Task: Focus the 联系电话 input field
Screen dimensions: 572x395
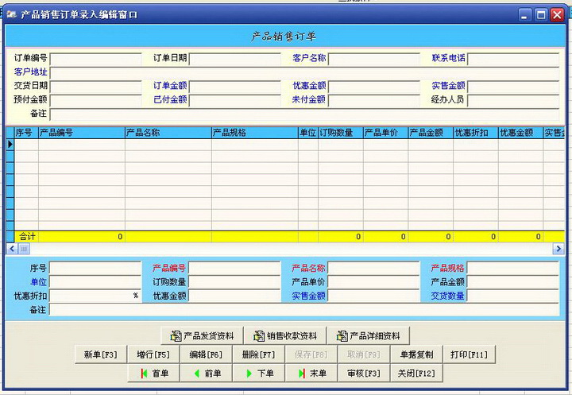Action: (513, 59)
